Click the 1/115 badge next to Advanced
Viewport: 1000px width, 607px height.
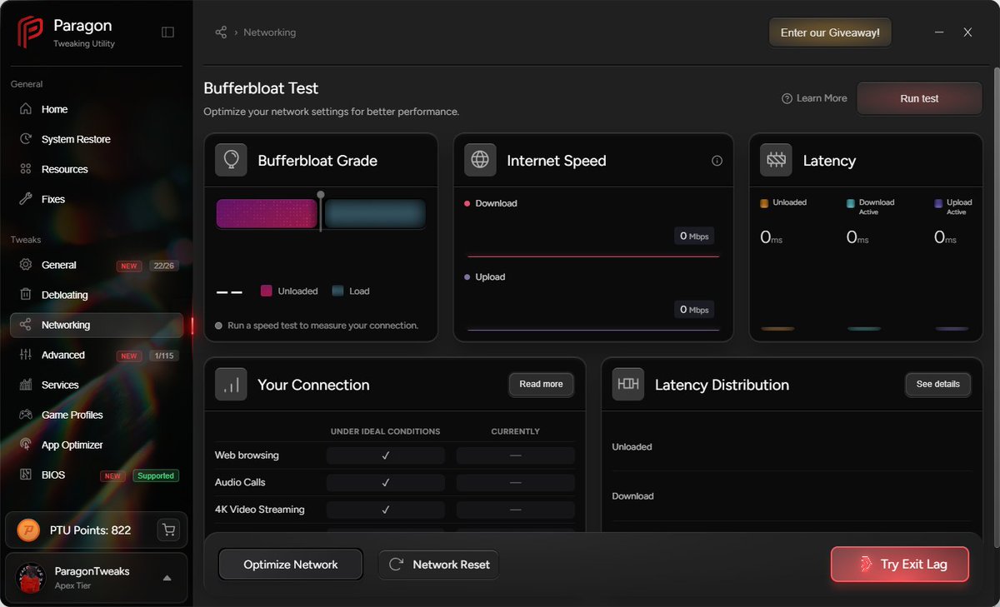click(x=162, y=356)
